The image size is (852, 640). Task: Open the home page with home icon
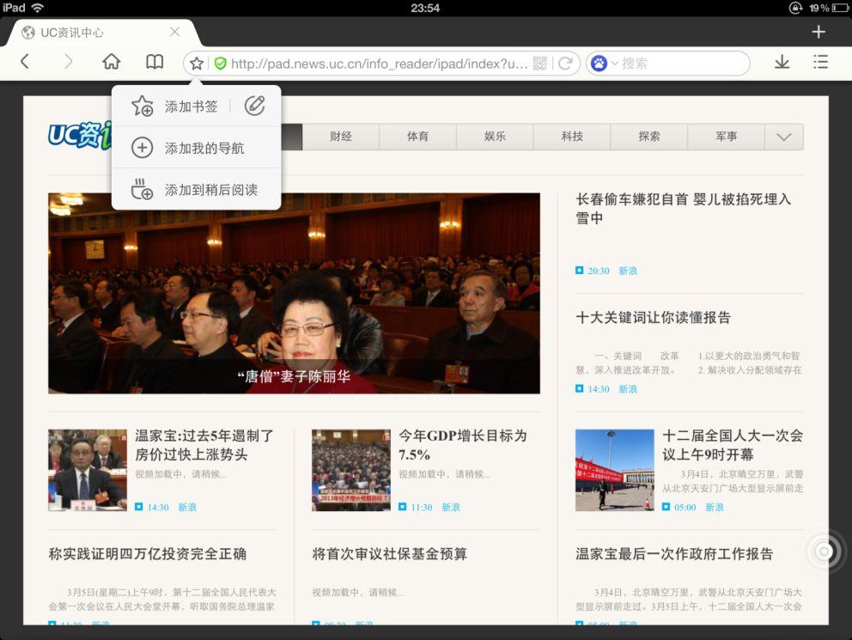click(113, 62)
